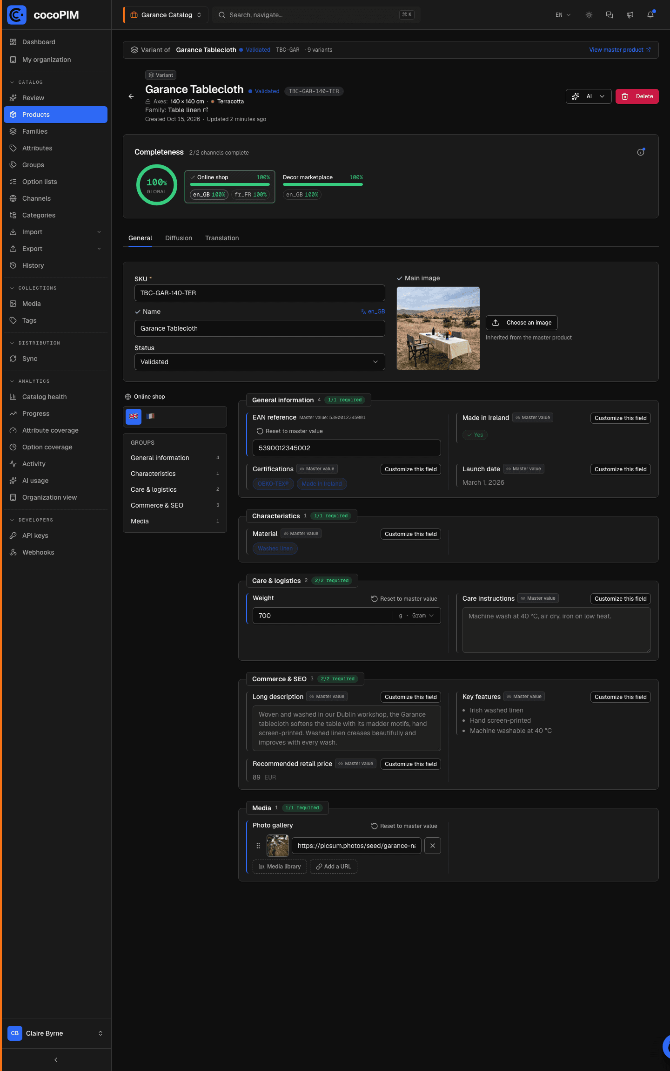Screen dimensions: 670x1071
Task: Edit the SKU input field
Action: point(260,293)
